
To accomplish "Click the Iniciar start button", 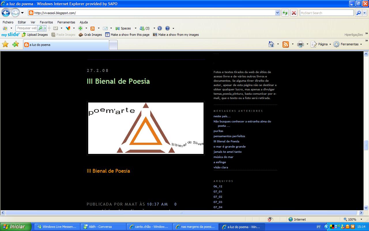I will pos(16,227).
